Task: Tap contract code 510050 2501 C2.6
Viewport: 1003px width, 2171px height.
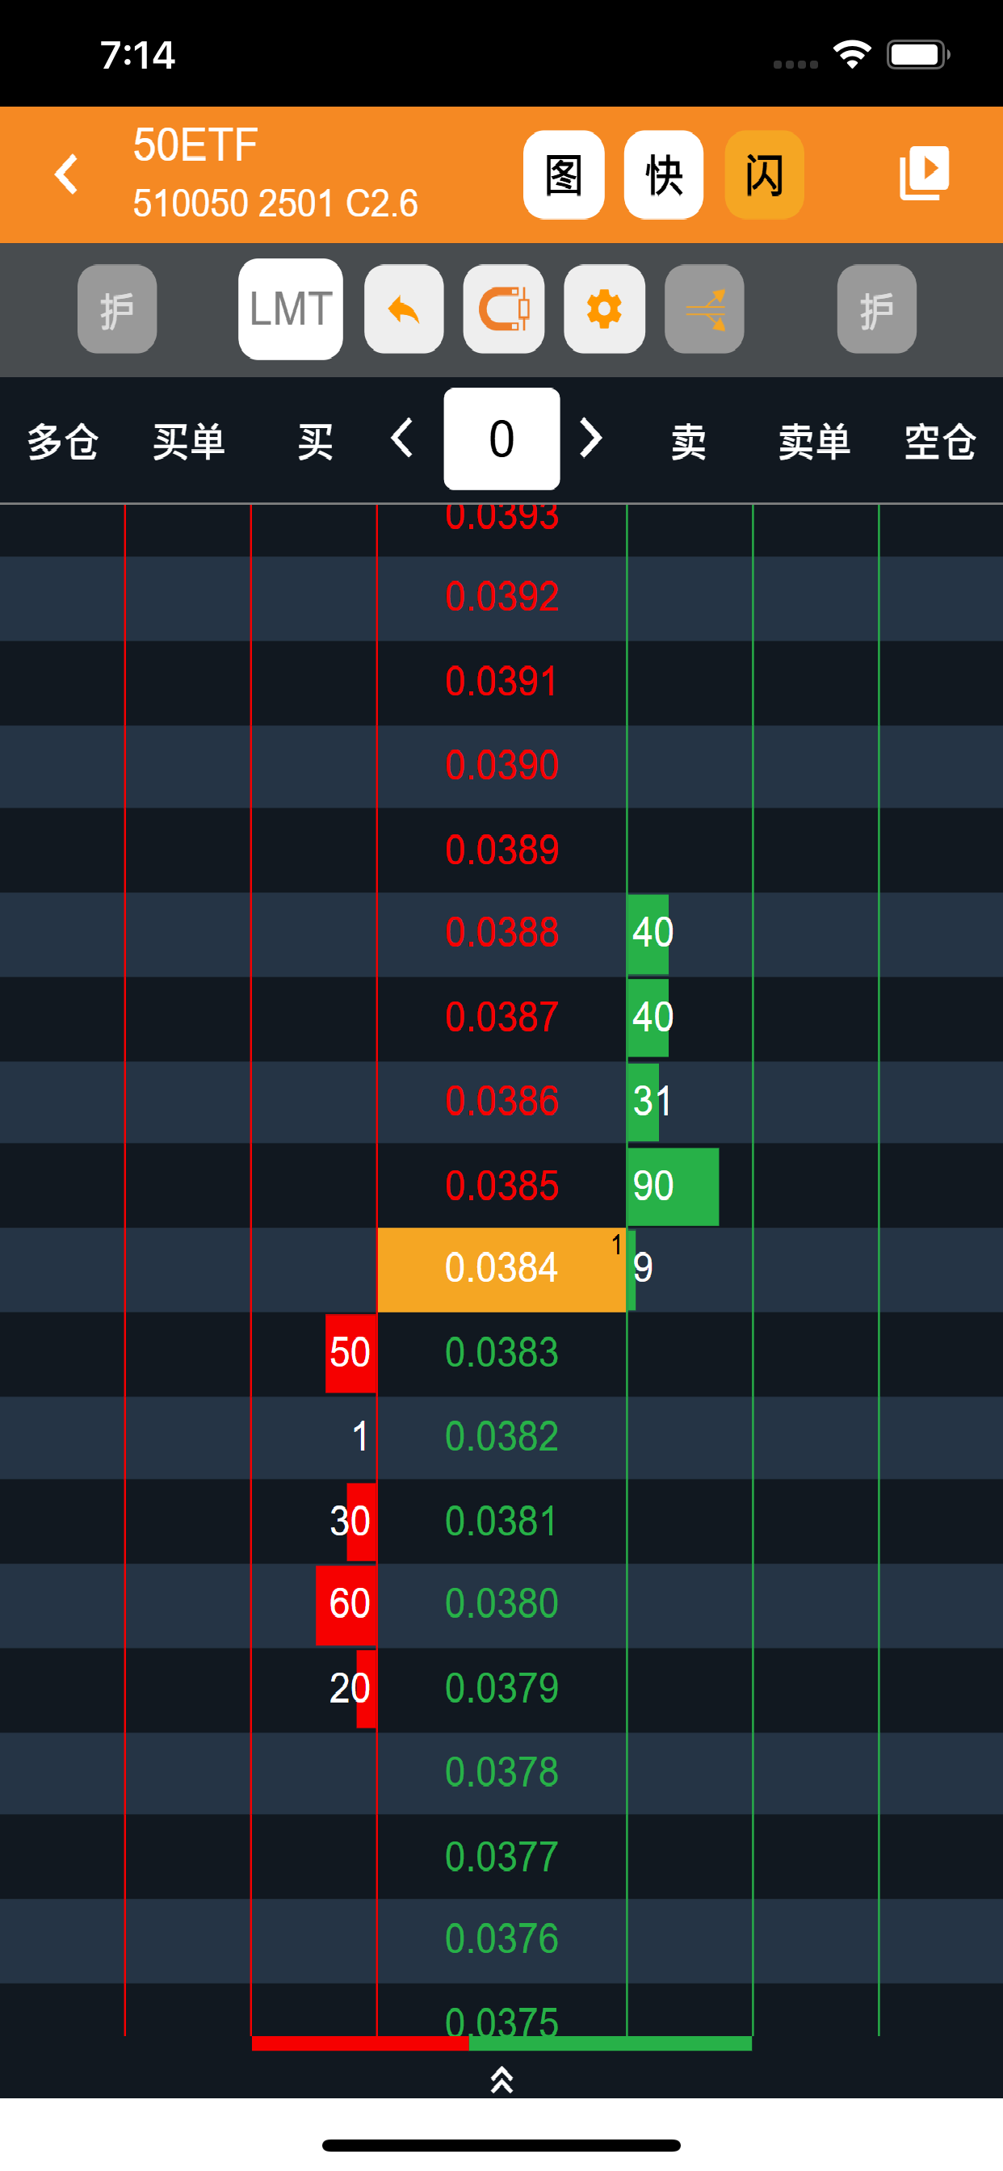Action: click(x=275, y=203)
